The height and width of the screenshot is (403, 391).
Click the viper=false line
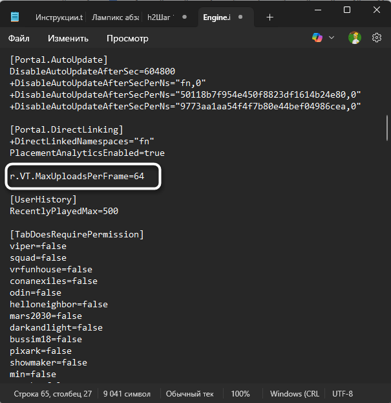(38, 246)
